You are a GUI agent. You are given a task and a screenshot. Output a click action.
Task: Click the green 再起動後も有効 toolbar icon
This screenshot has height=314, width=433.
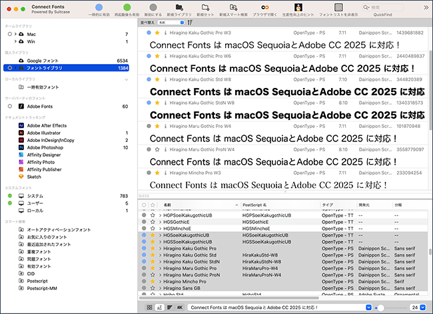tap(127, 7)
